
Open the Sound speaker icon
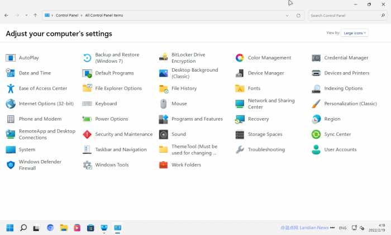164,134
